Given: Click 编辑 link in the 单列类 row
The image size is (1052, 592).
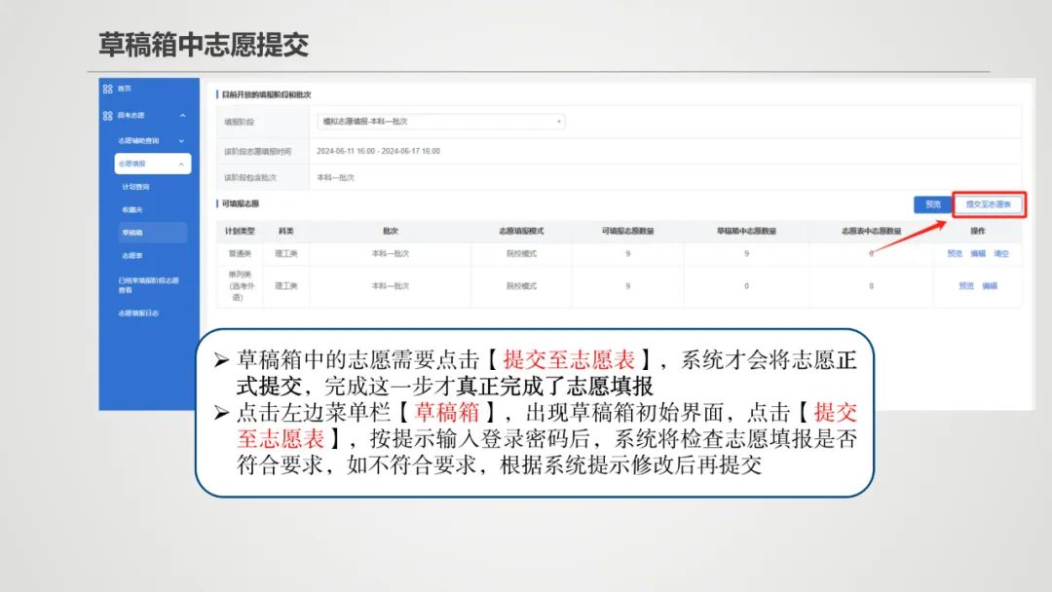Looking at the screenshot, I should pos(990,285).
